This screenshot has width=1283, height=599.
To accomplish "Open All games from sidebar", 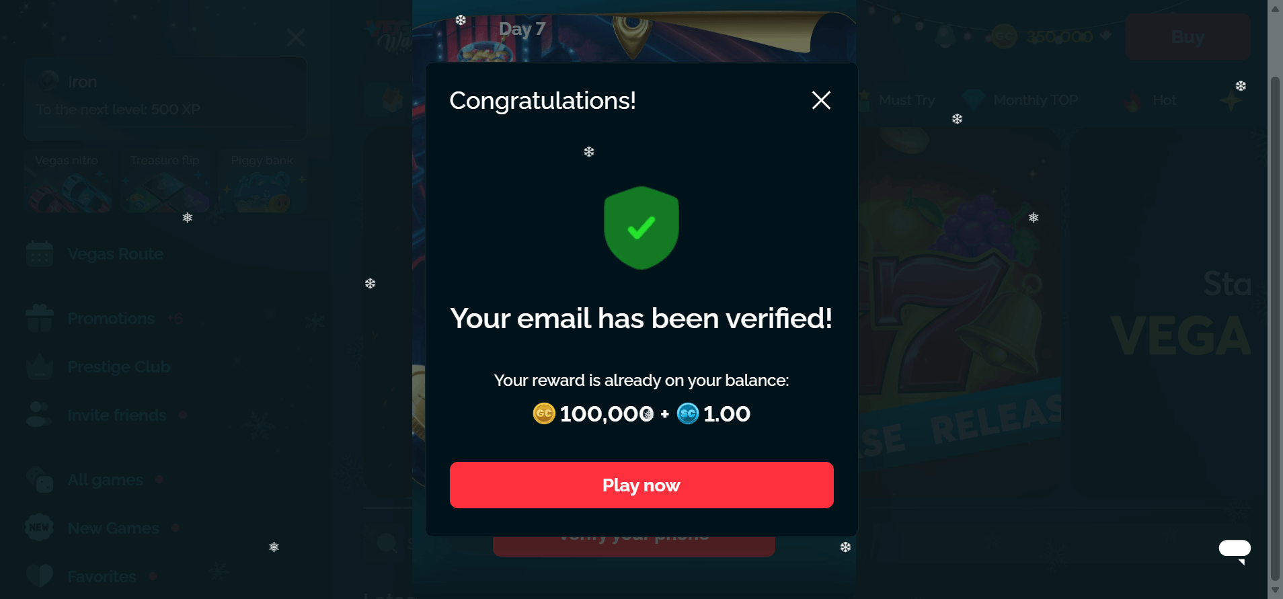I will (x=106, y=480).
